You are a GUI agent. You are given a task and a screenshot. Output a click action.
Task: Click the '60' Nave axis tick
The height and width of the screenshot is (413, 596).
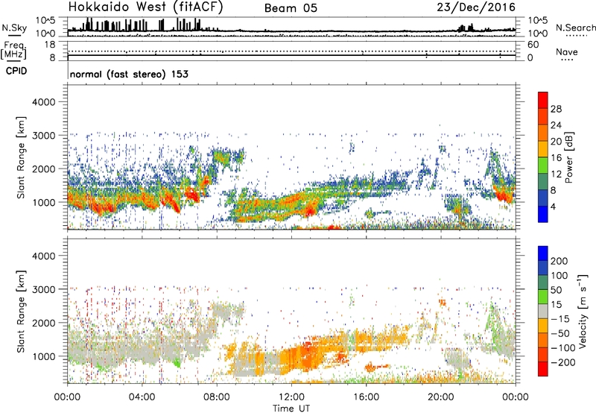[533, 45]
